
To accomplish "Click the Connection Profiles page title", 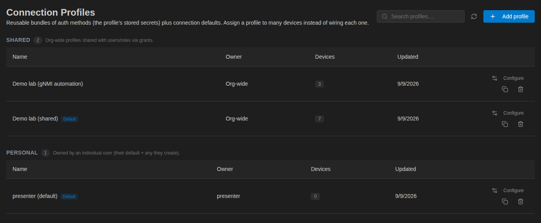I will 51,13.
